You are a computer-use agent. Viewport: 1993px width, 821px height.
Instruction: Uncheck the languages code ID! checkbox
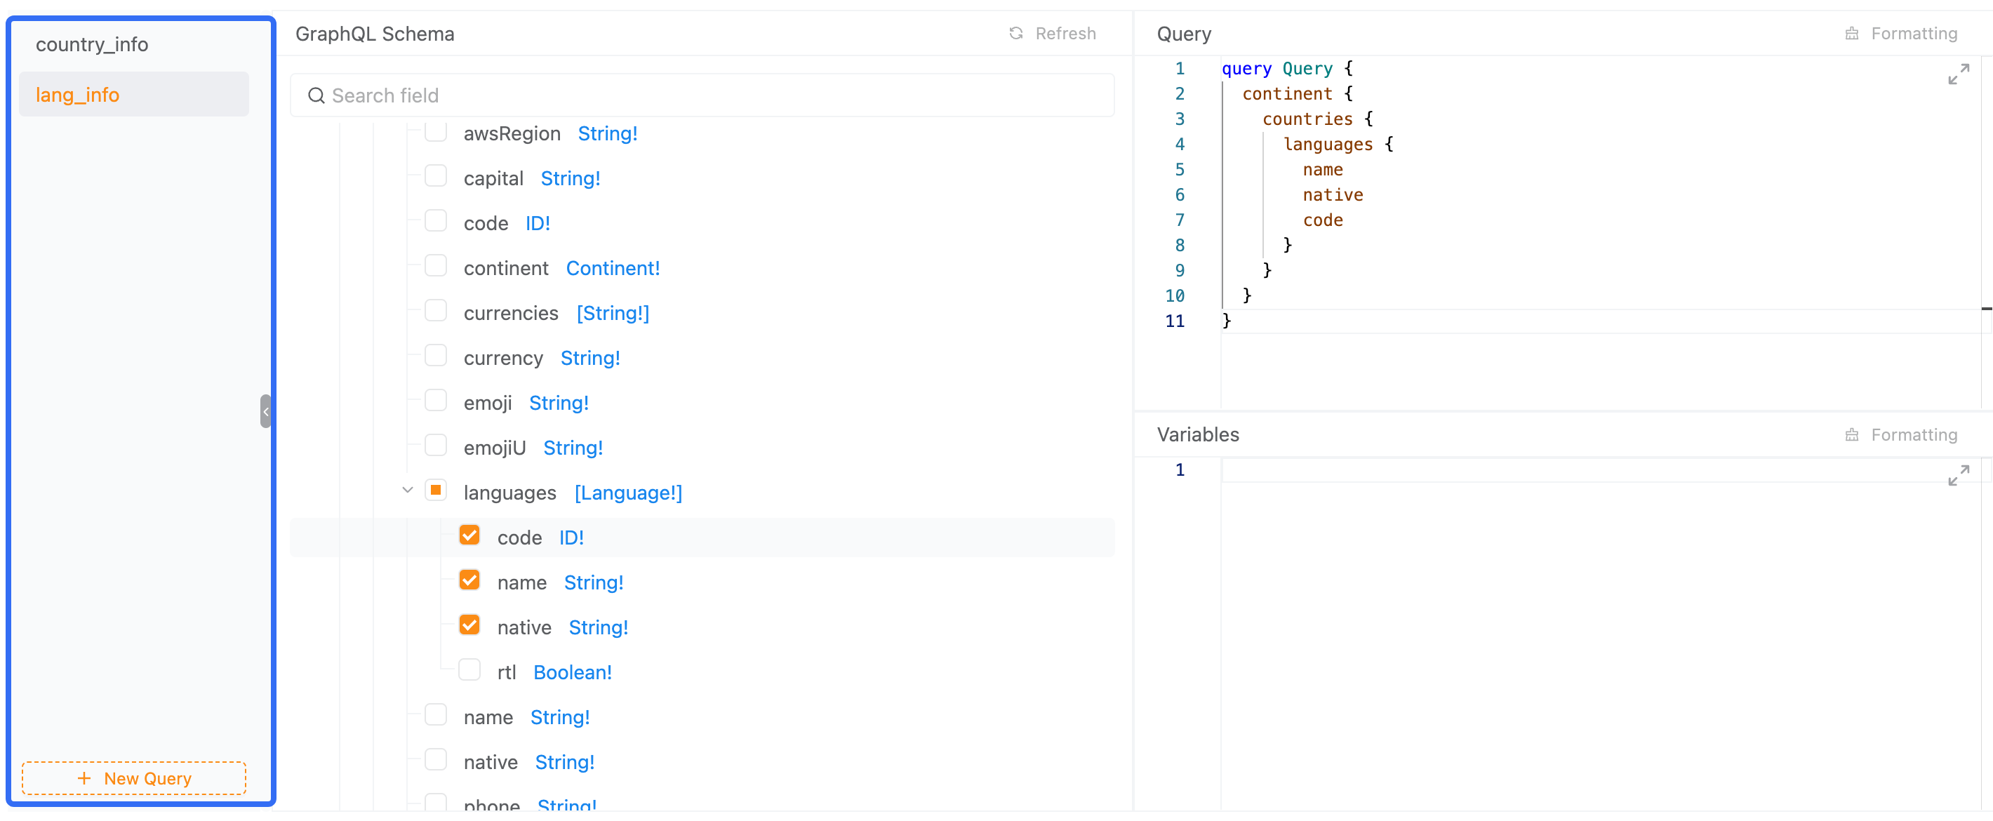coord(469,535)
